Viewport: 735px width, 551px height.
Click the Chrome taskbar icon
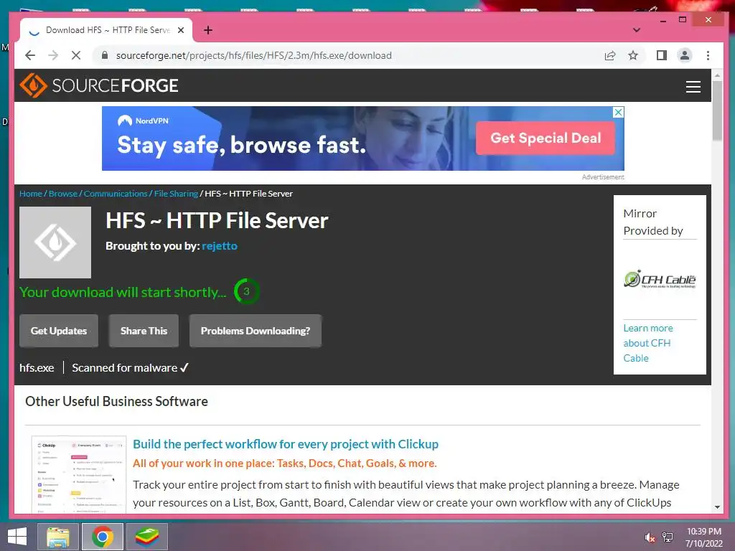[x=103, y=537]
